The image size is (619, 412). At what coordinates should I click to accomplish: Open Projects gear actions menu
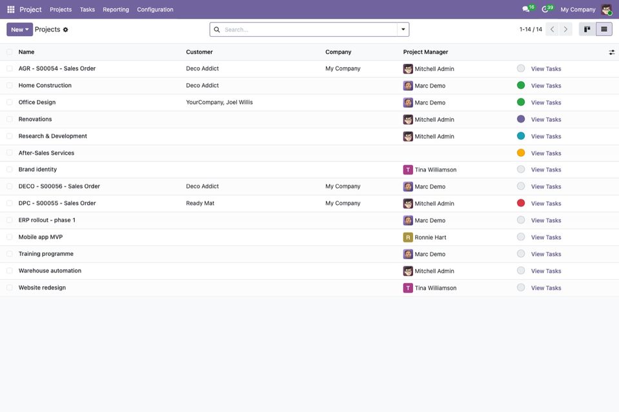point(66,30)
